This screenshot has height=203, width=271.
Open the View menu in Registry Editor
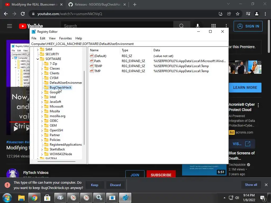coord(52,38)
